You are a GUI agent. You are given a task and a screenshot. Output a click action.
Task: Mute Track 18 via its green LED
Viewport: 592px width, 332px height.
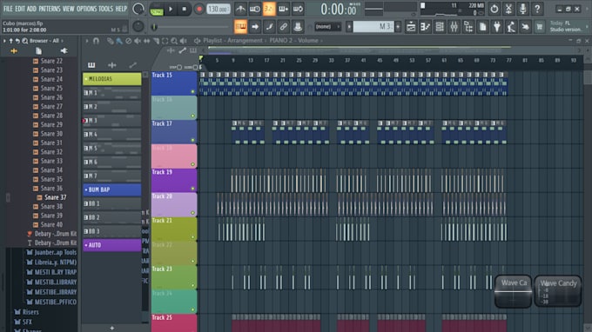(192, 164)
